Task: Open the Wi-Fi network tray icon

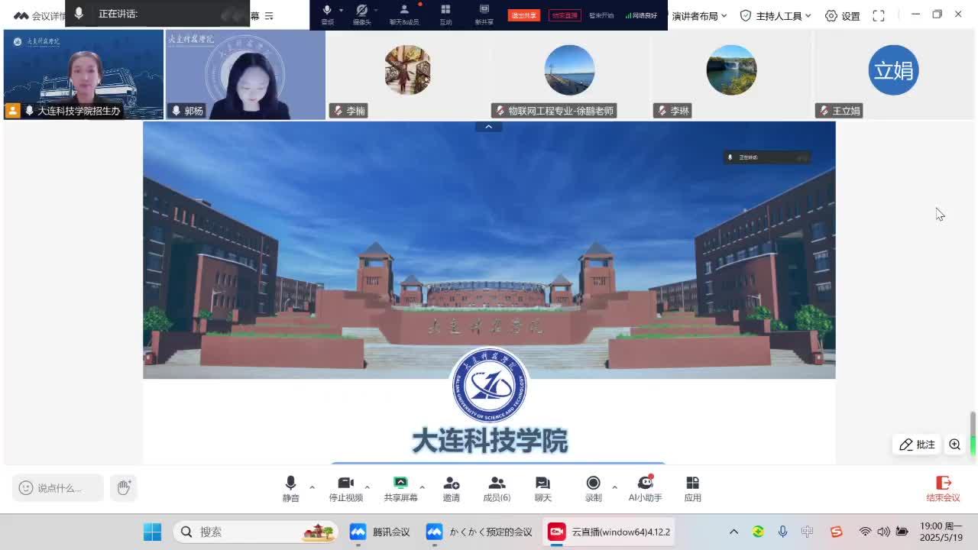Action: click(865, 532)
